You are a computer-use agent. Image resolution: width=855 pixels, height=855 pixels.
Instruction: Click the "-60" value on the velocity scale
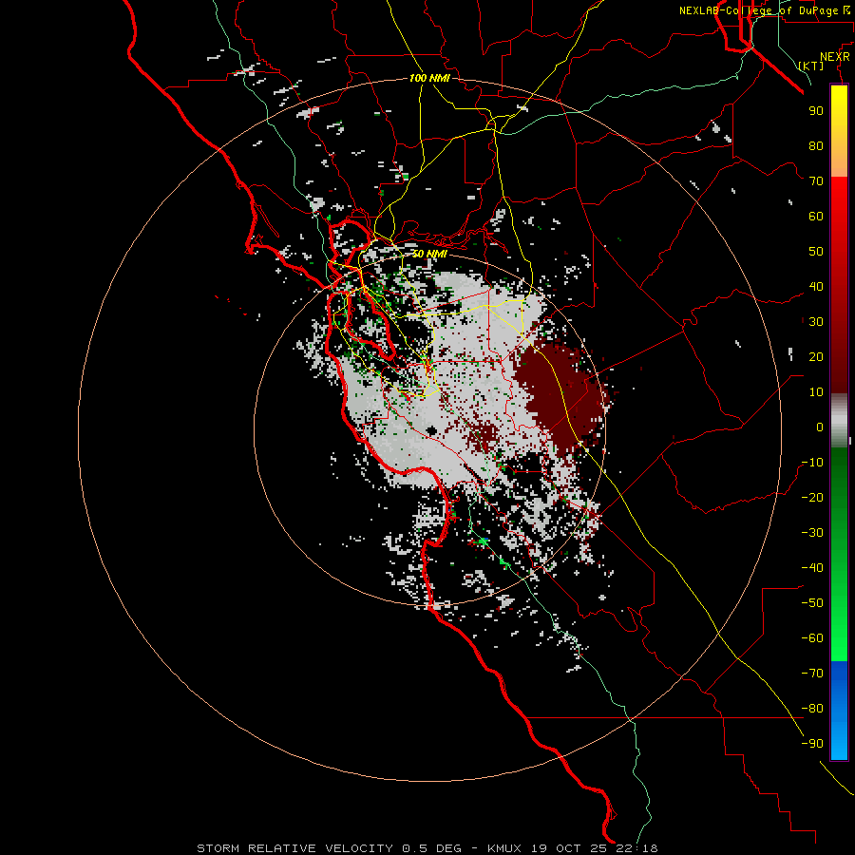tap(812, 638)
